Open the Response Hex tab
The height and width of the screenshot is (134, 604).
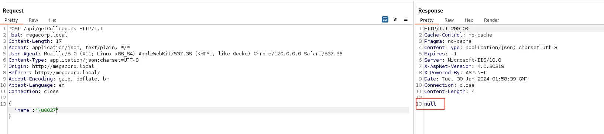coord(469,20)
